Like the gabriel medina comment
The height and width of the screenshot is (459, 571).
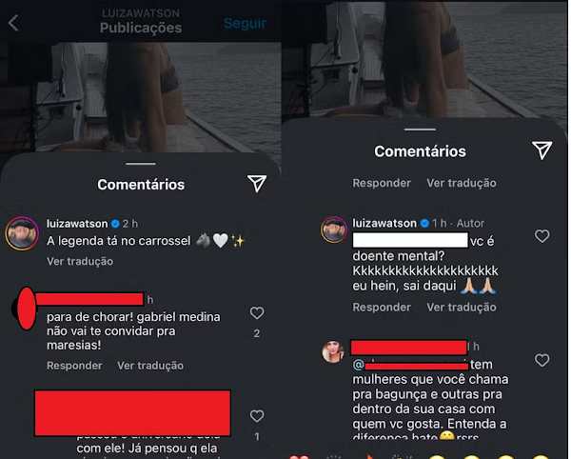coord(257,312)
